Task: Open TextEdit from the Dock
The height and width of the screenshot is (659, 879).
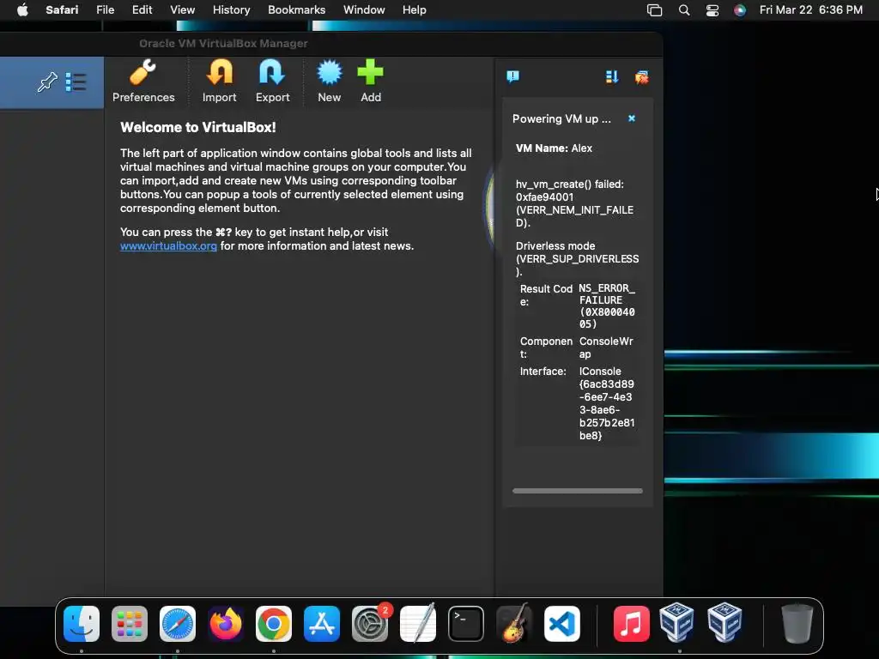Action: click(x=418, y=624)
